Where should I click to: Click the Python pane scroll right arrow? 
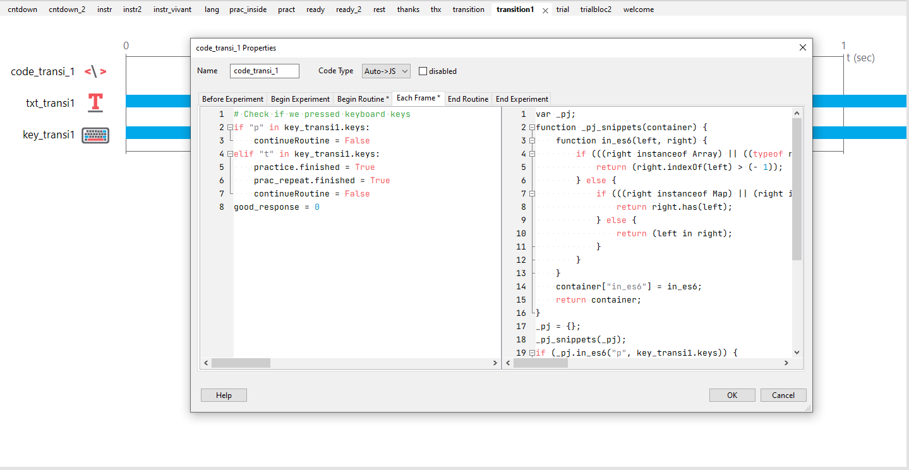coord(495,363)
